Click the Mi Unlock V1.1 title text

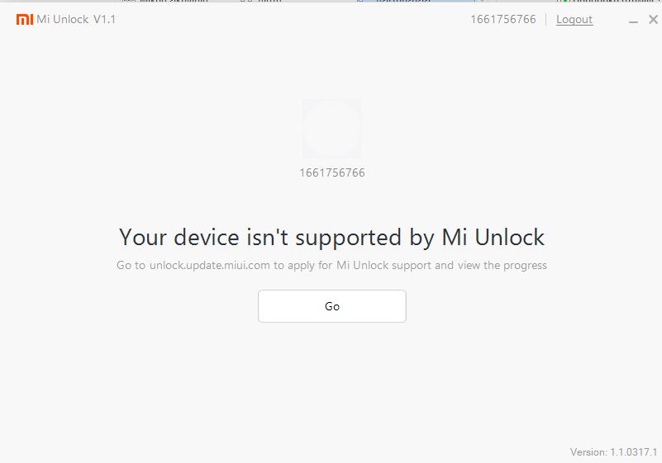(76, 20)
